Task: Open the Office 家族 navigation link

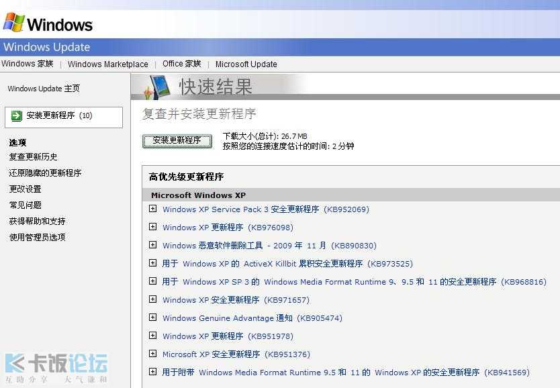Action: (182, 64)
